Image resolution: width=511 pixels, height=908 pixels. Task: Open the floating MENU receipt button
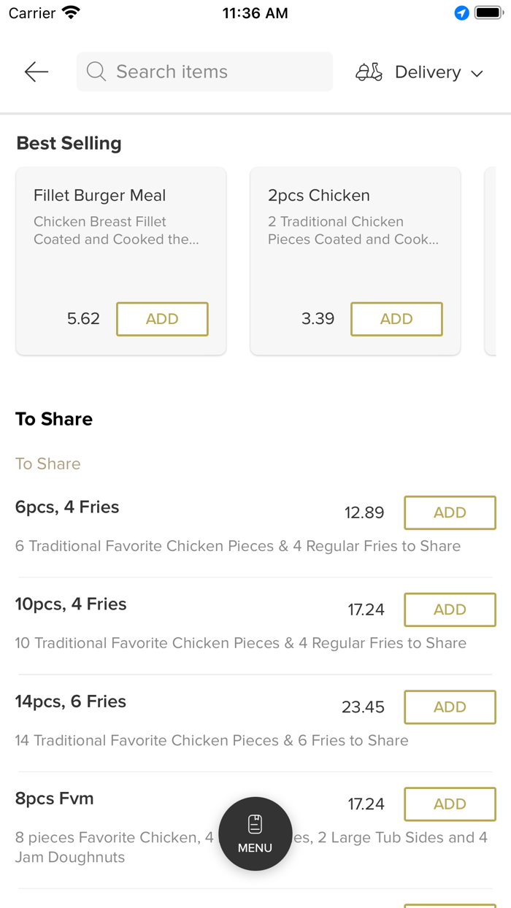point(255,834)
